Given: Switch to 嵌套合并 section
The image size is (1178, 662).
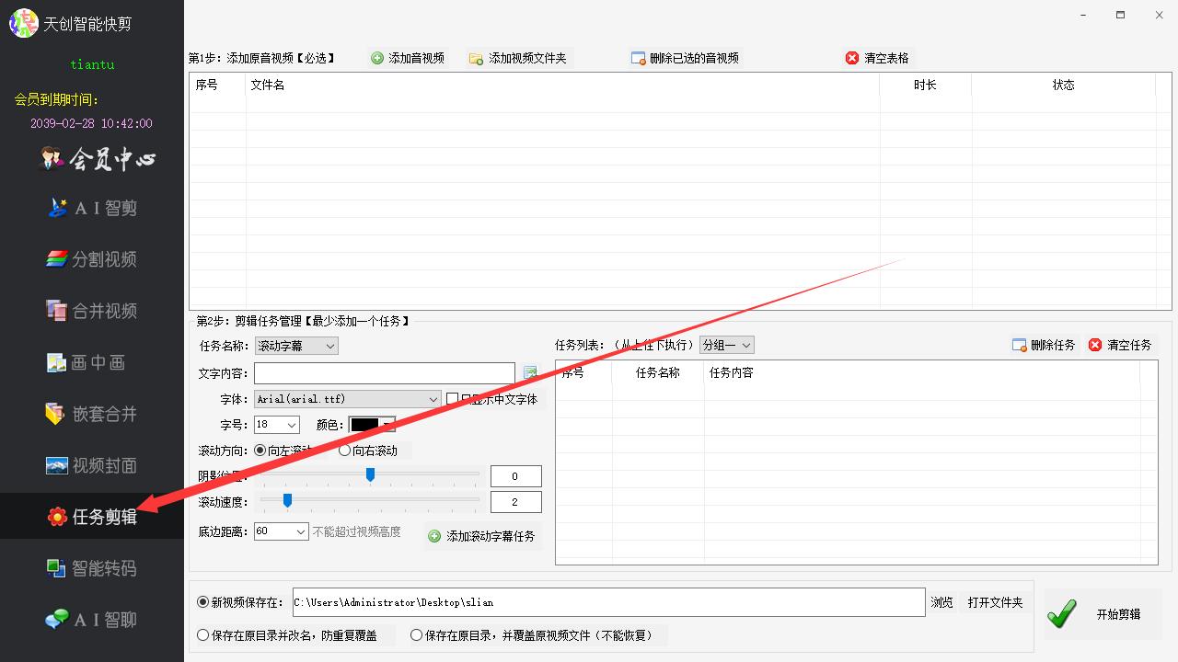Looking at the screenshot, I should pos(105,415).
